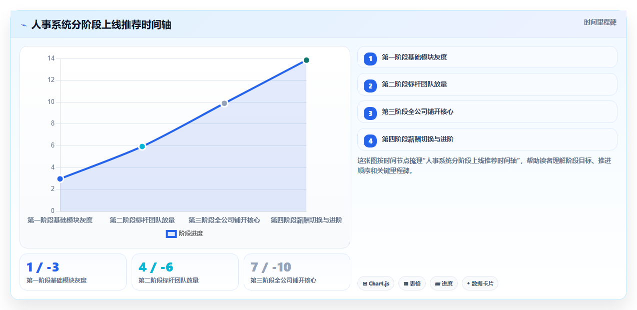Click the y-axis value 14

click(51, 58)
